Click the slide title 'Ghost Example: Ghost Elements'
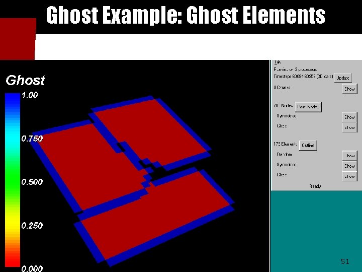The width and height of the screenshot is (362, 272). click(x=186, y=15)
